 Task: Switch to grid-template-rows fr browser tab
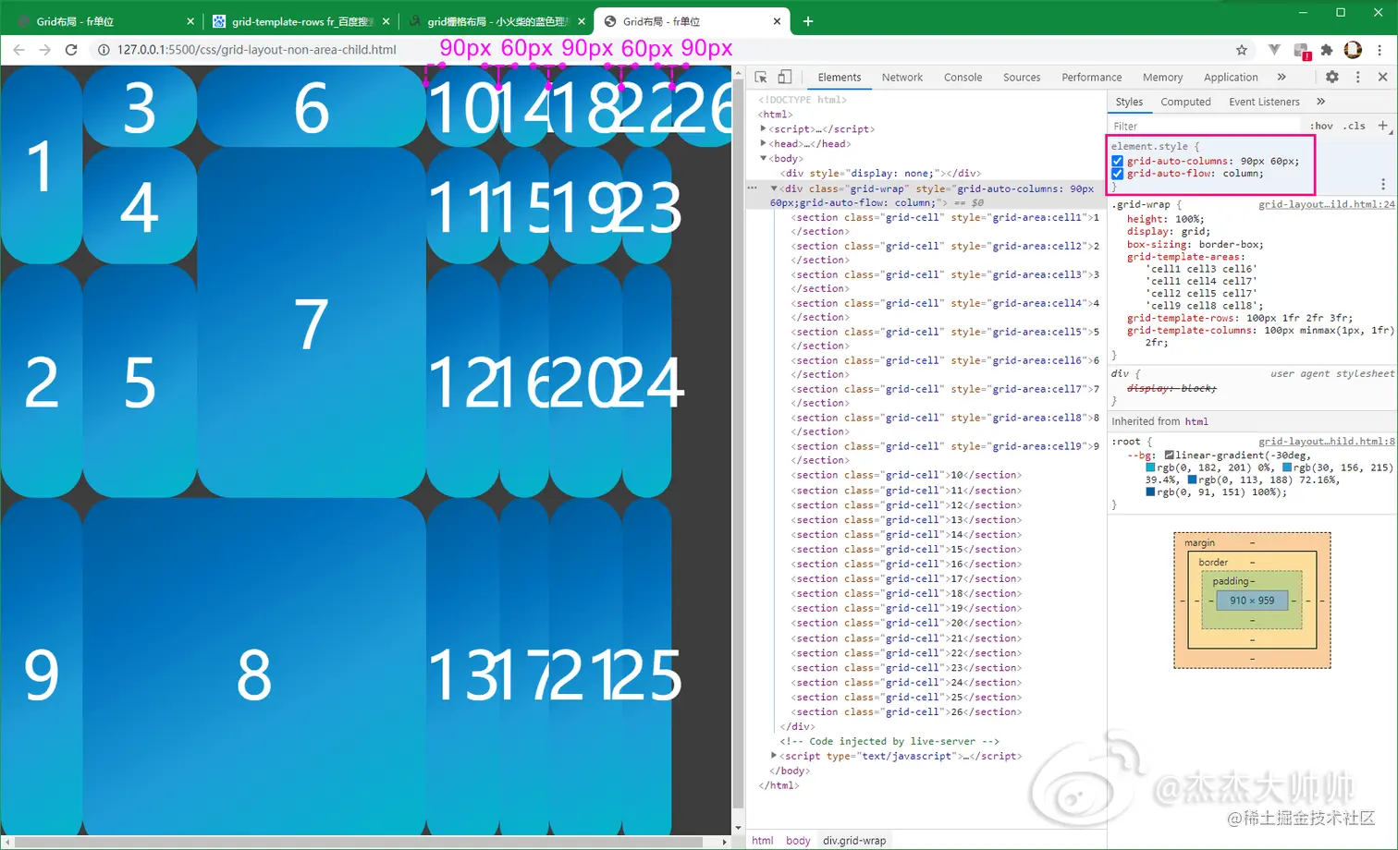click(302, 21)
